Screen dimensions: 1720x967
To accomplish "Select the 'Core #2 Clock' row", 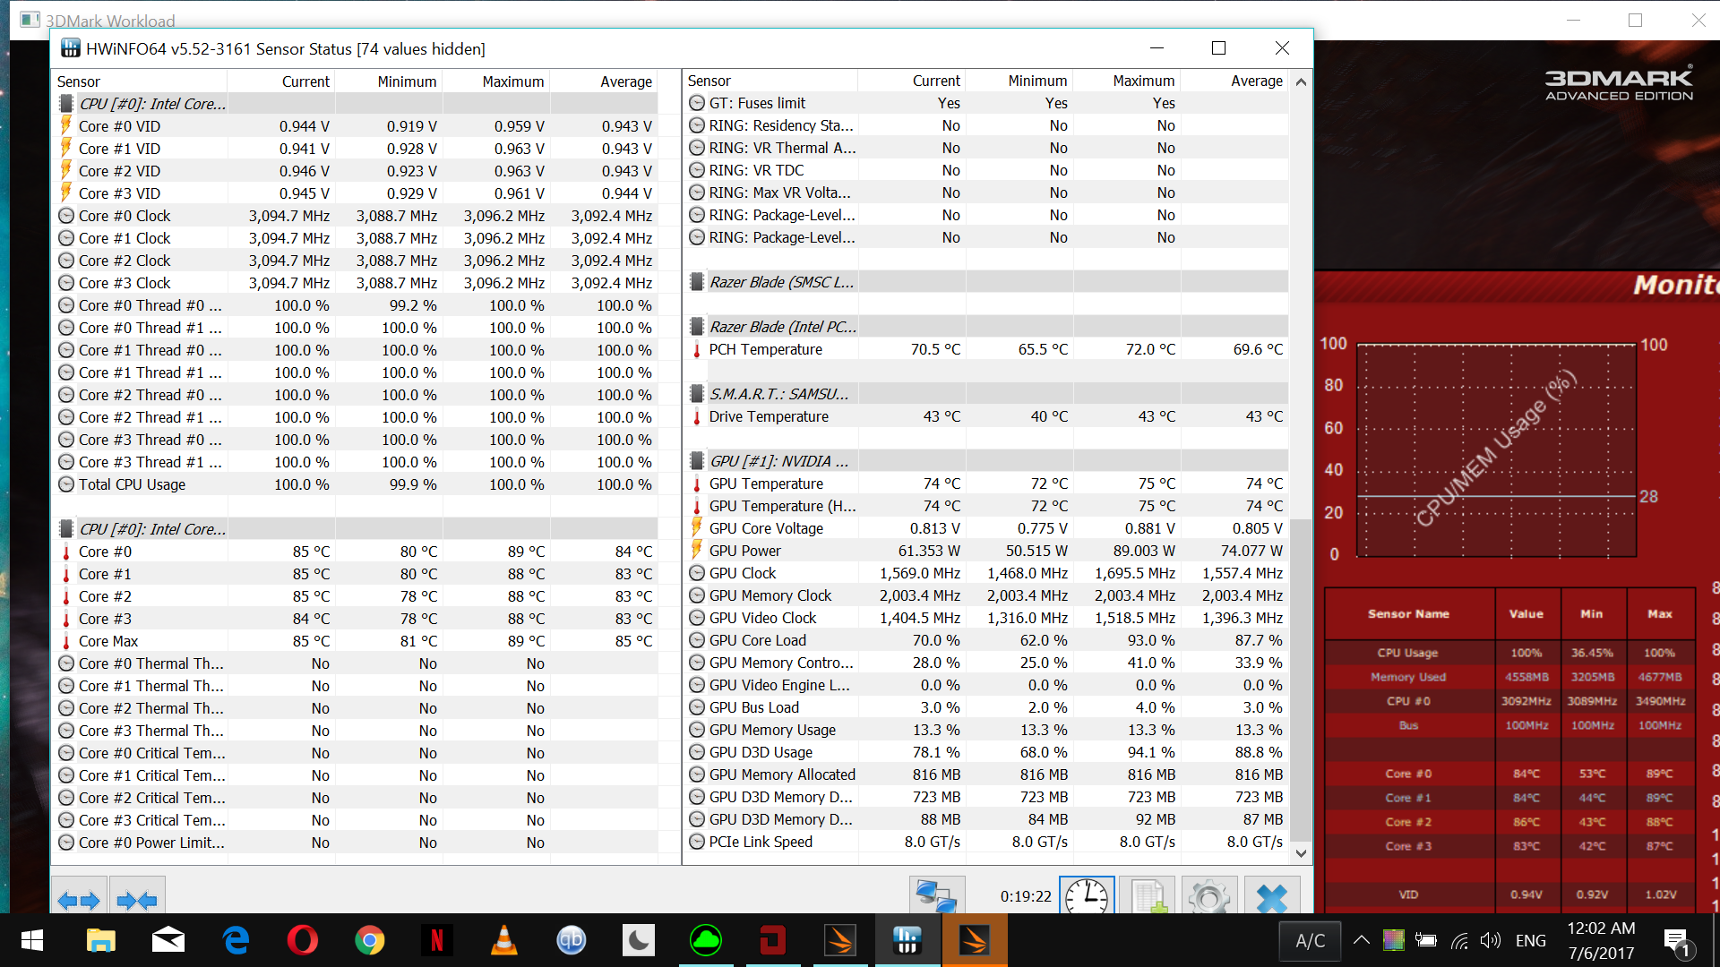I will (x=356, y=261).
